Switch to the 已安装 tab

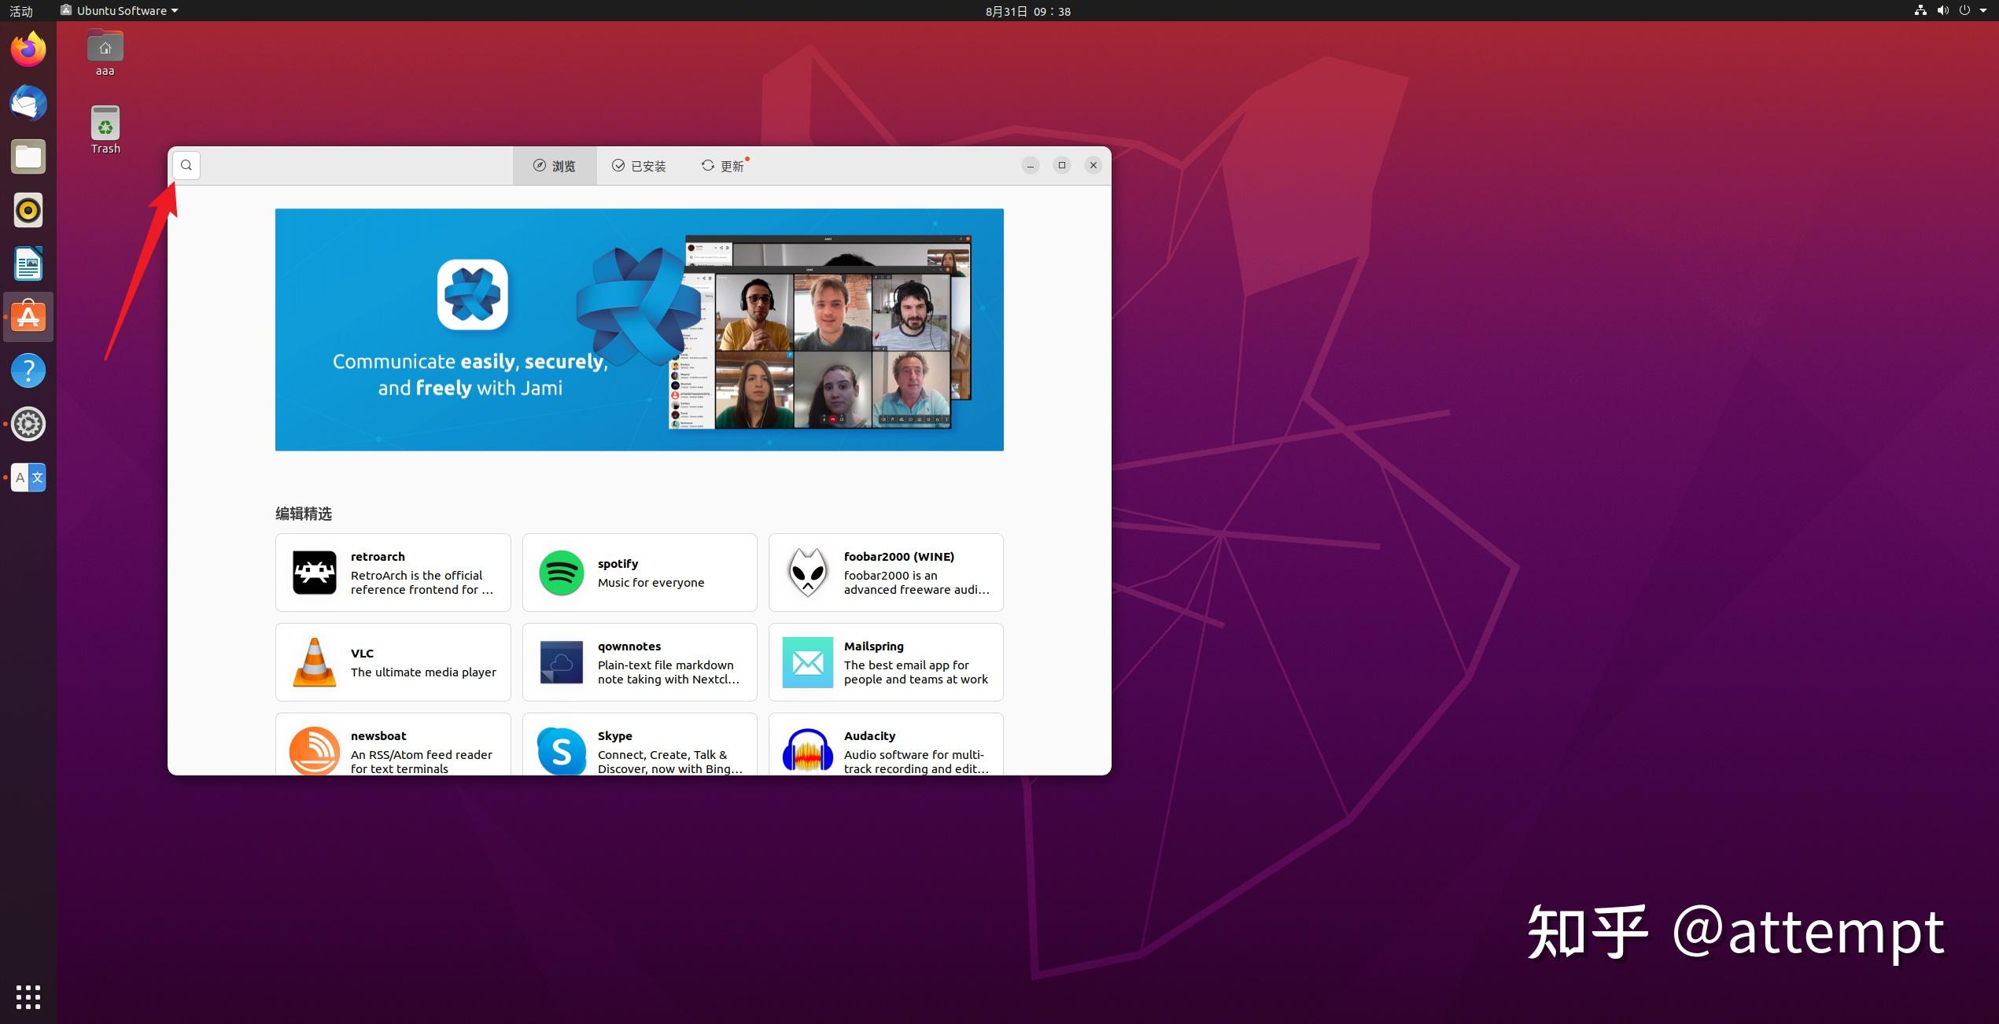(x=639, y=165)
